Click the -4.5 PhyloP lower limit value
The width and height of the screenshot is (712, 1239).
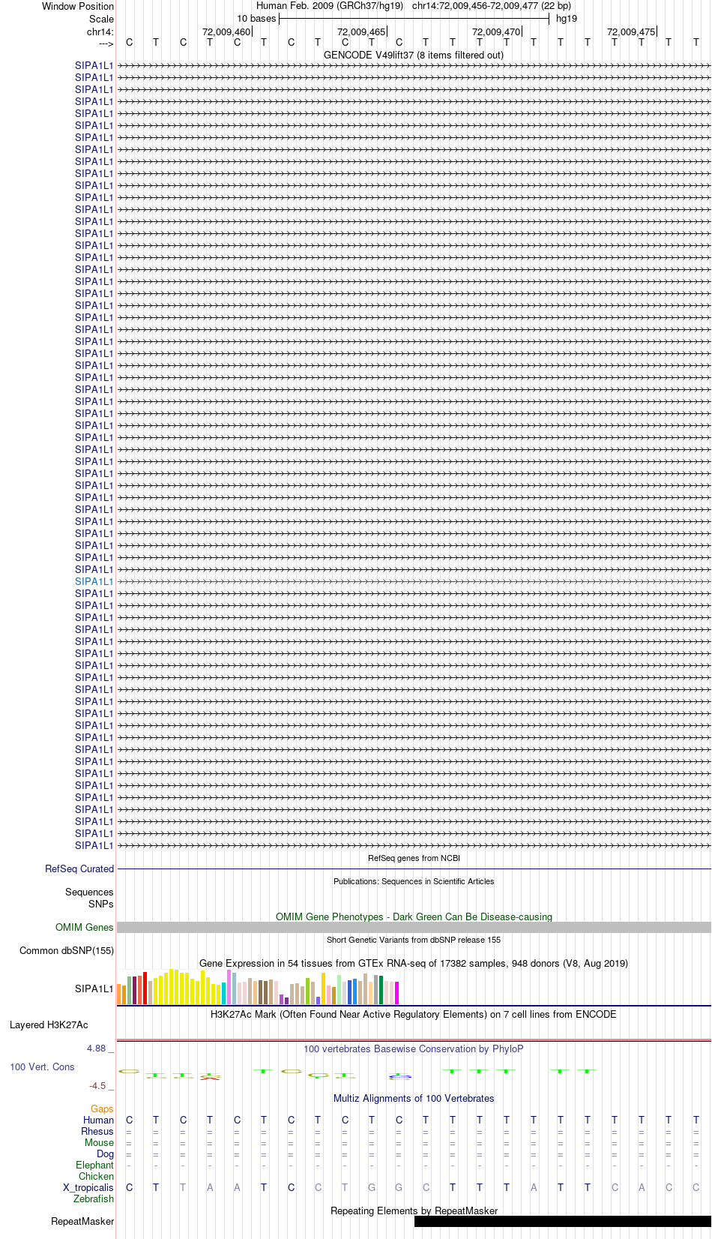pos(97,1085)
